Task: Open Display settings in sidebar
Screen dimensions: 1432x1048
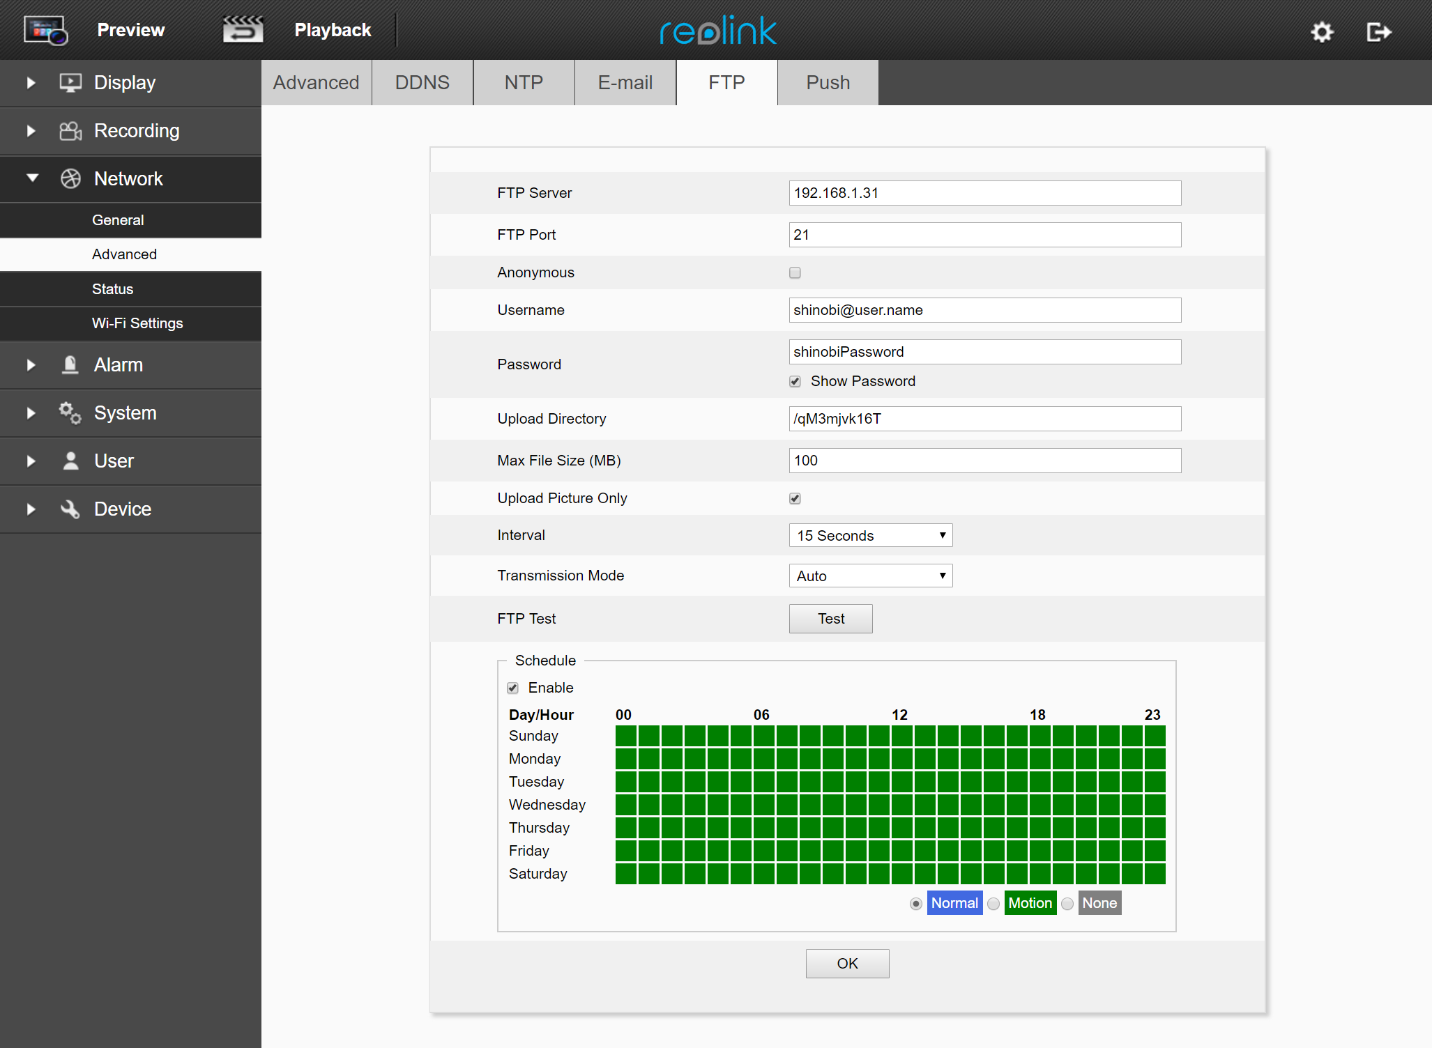Action: pyautogui.click(x=125, y=81)
